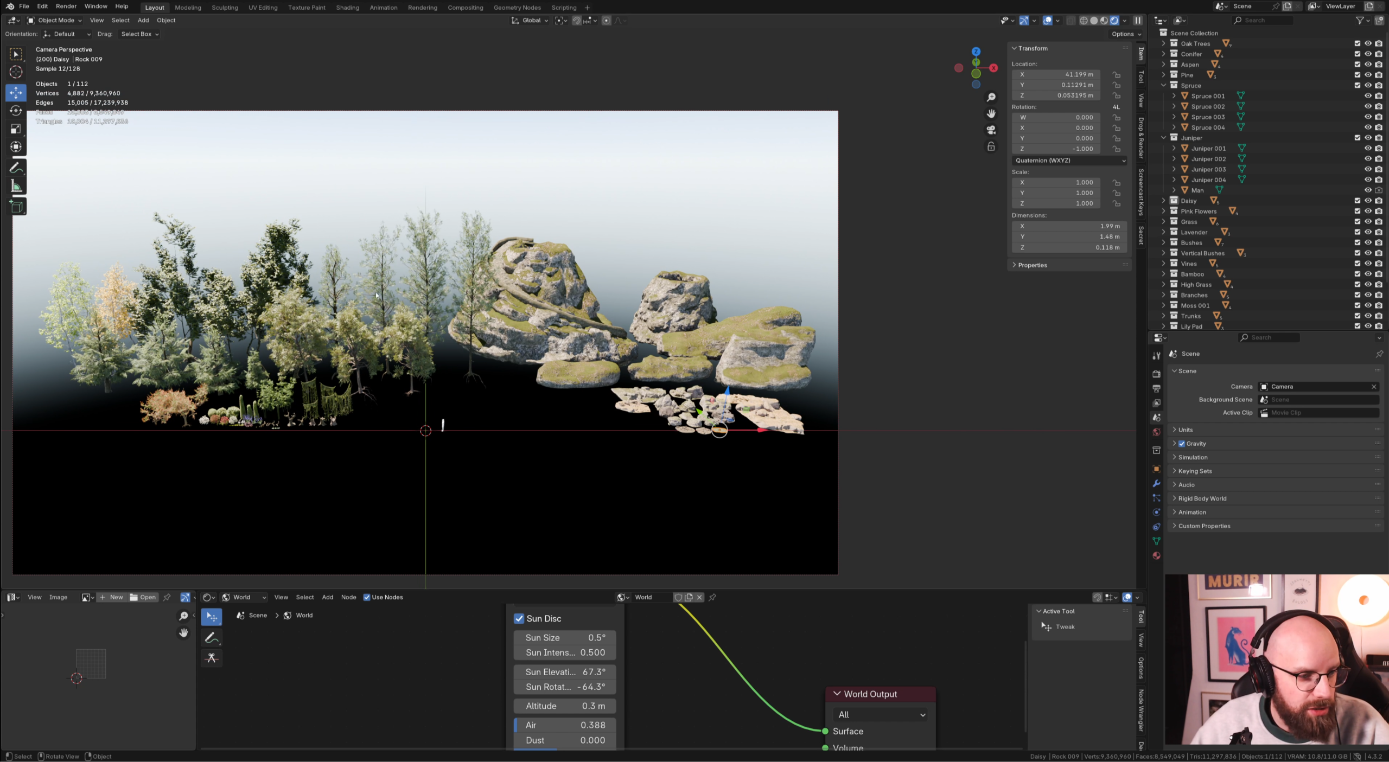Select the Move tool in viewport toolbar
1389x762 pixels.
point(16,92)
